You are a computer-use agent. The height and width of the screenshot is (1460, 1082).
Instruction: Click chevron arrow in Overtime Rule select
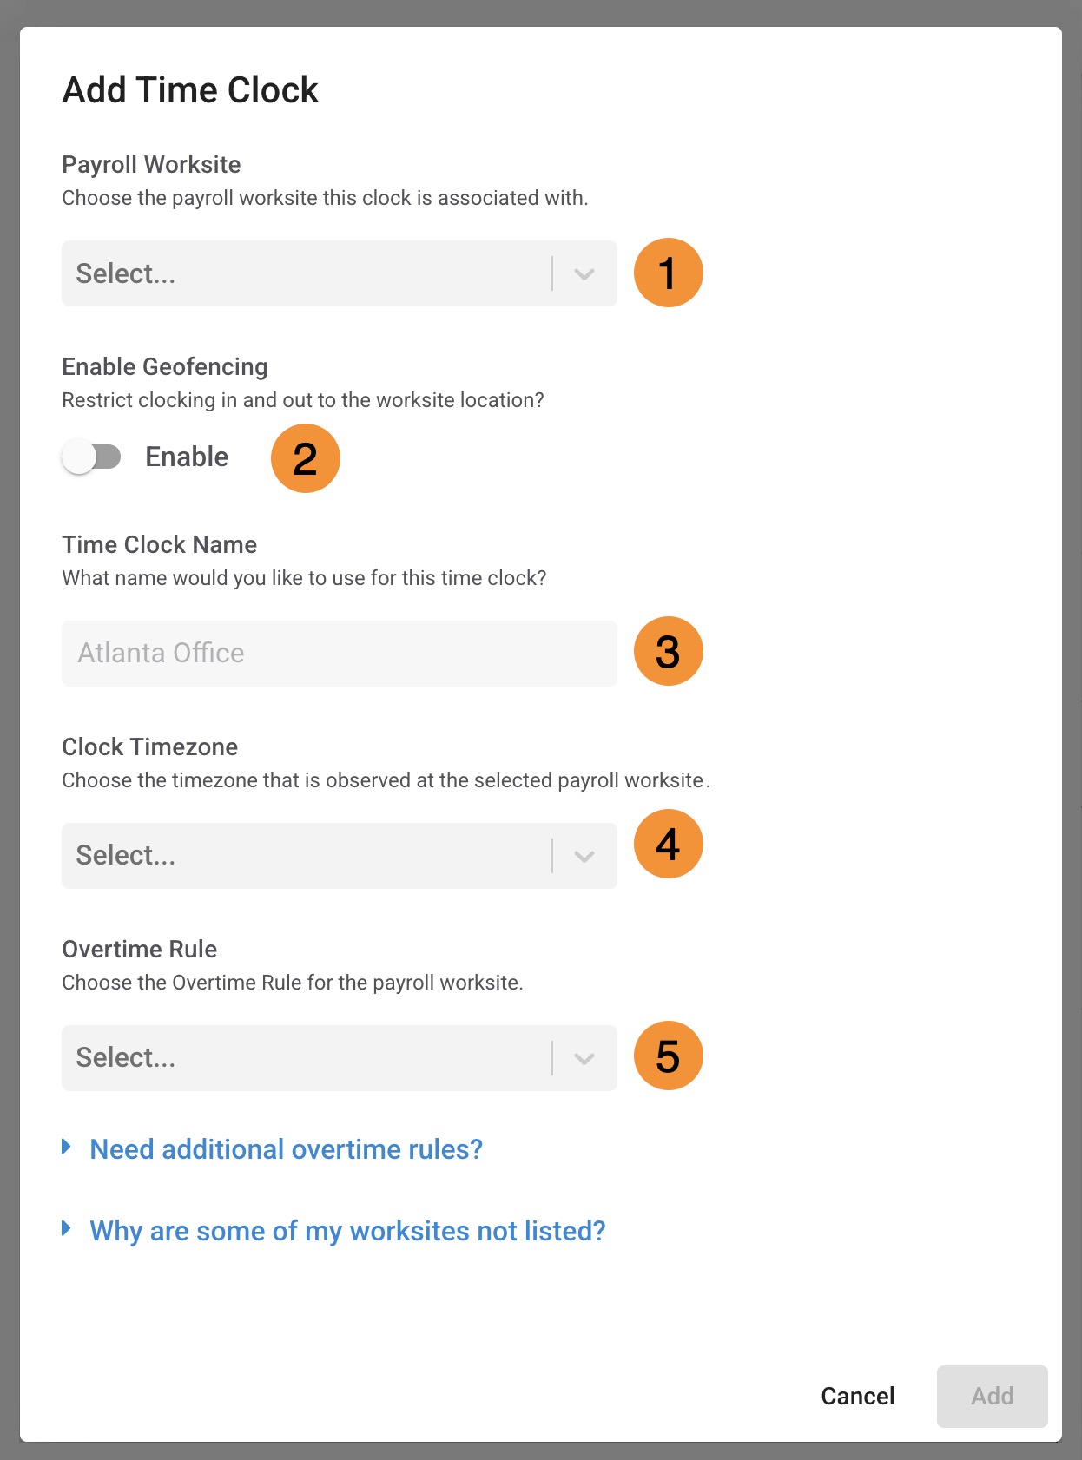point(584,1058)
